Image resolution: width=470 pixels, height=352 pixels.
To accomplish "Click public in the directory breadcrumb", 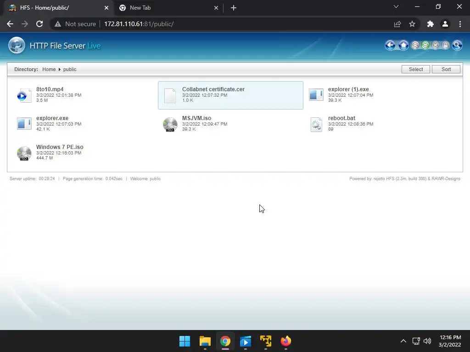I will [x=70, y=69].
